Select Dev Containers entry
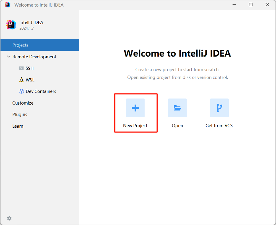276x225 pixels. click(41, 91)
